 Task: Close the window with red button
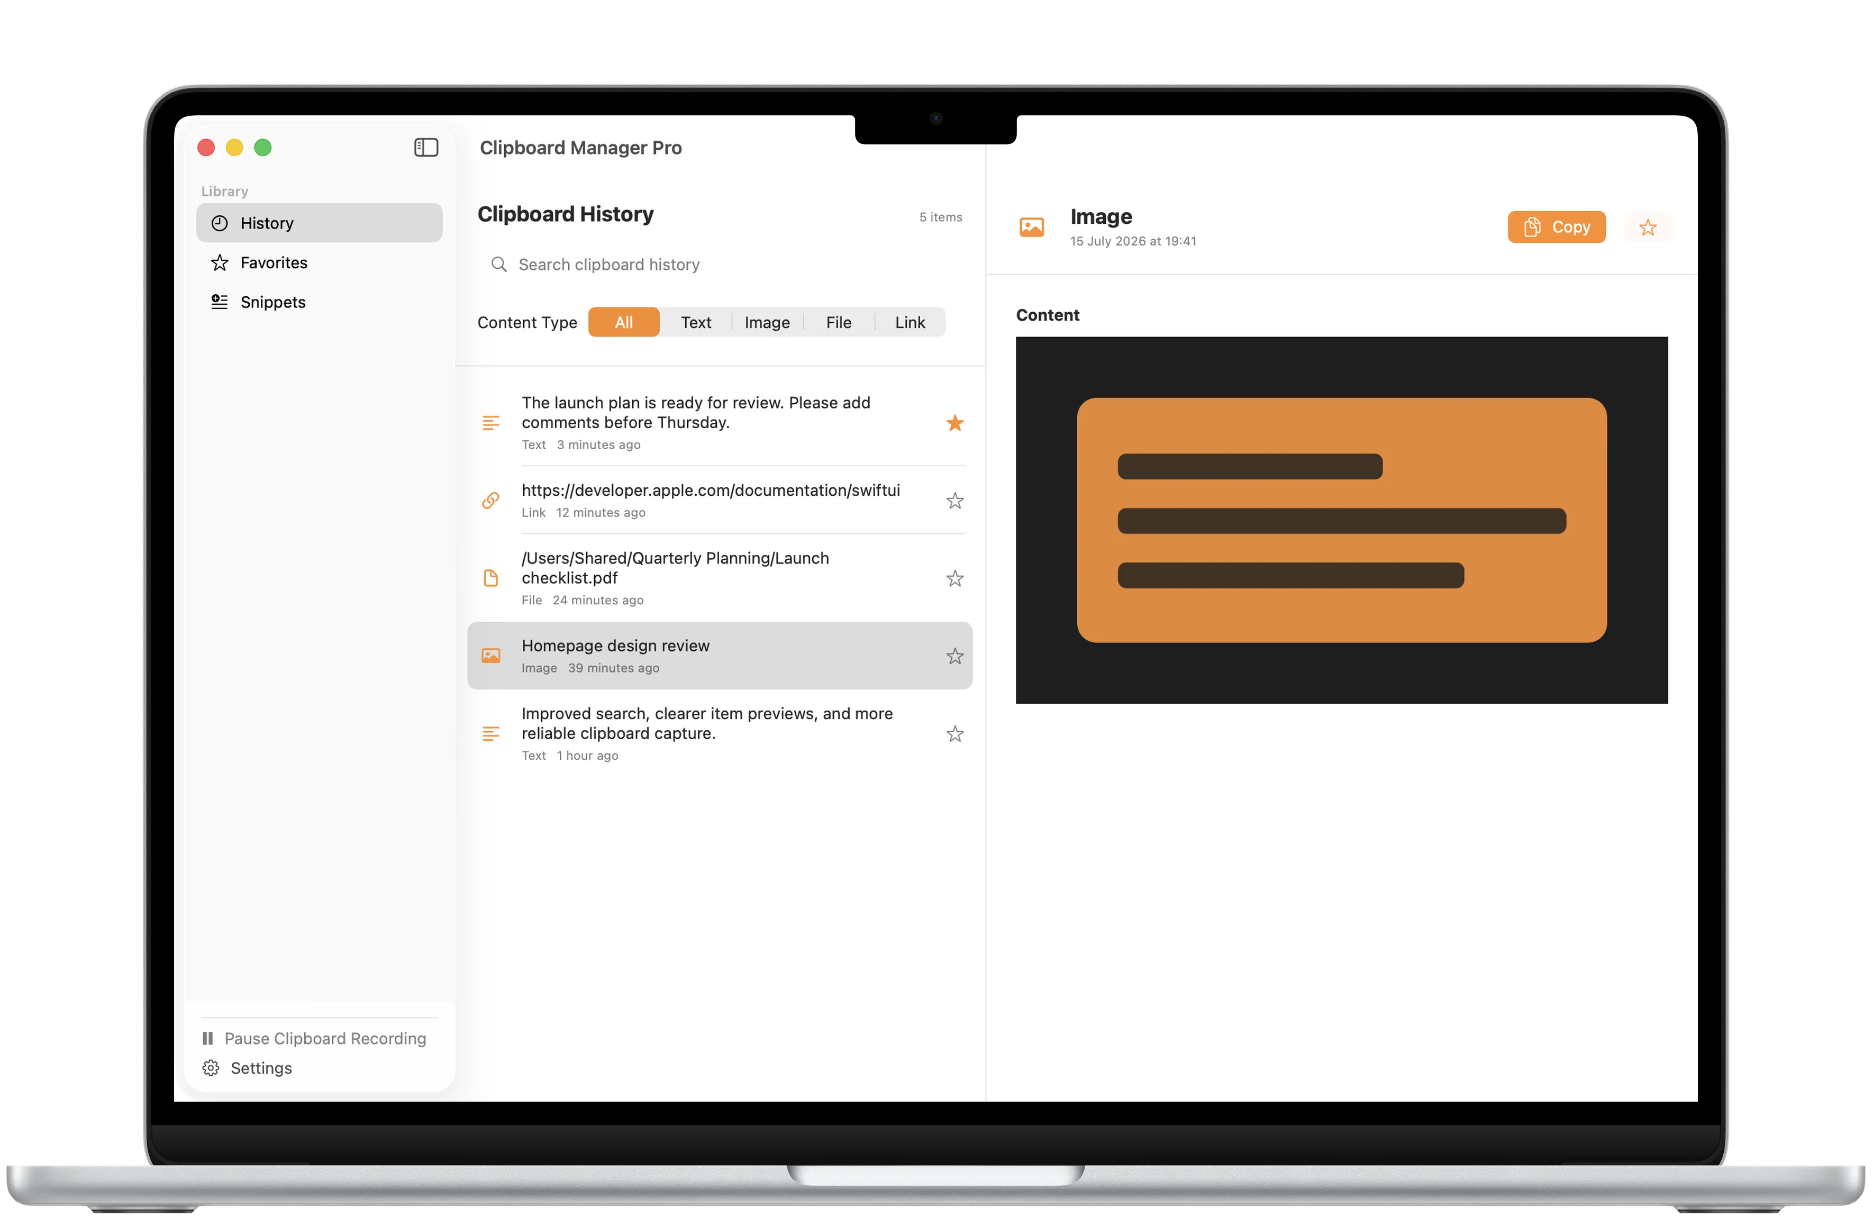[x=206, y=147]
